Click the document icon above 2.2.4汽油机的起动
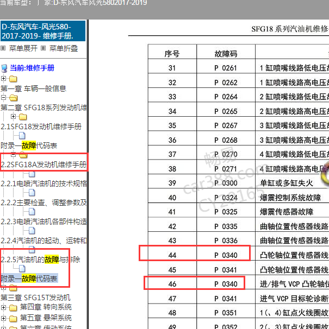 32,231
